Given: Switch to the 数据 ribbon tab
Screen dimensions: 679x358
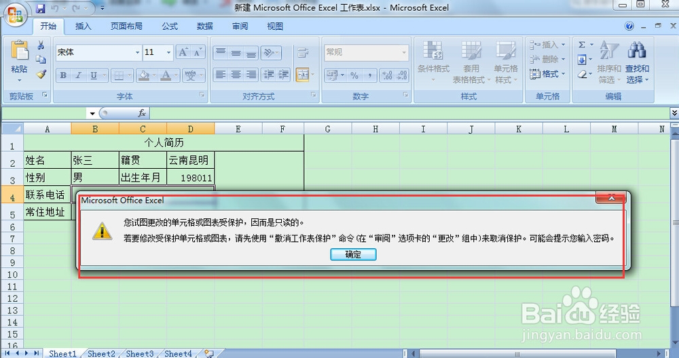Looking at the screenshot, I should click(205, 26).
